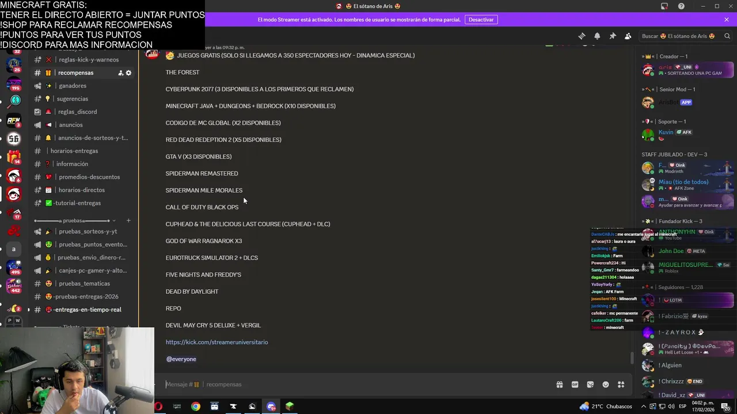This screenshot has width=737, height=414.
Task: Open the Threads icon in channel header
Action: click(x=582, y=36)
